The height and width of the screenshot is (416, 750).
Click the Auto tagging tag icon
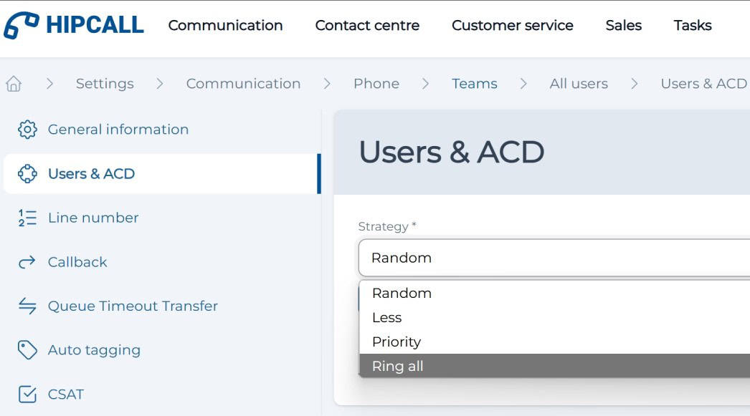27,350
